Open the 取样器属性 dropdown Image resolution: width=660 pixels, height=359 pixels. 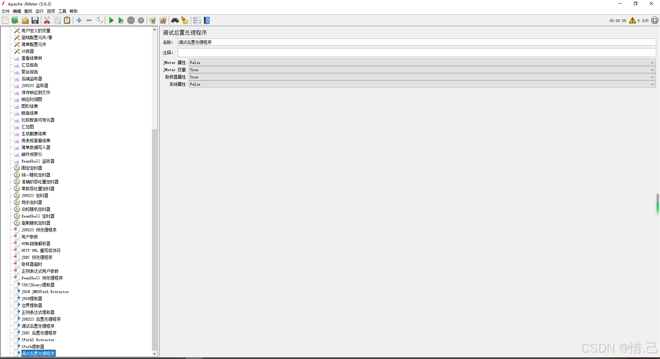click(x=422, y=77)
